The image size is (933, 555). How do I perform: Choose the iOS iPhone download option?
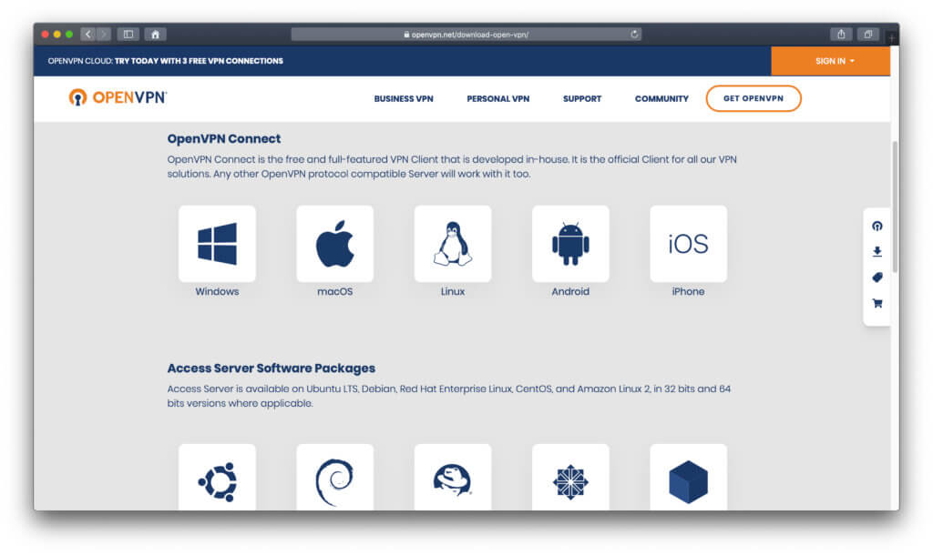click(688, 243)
